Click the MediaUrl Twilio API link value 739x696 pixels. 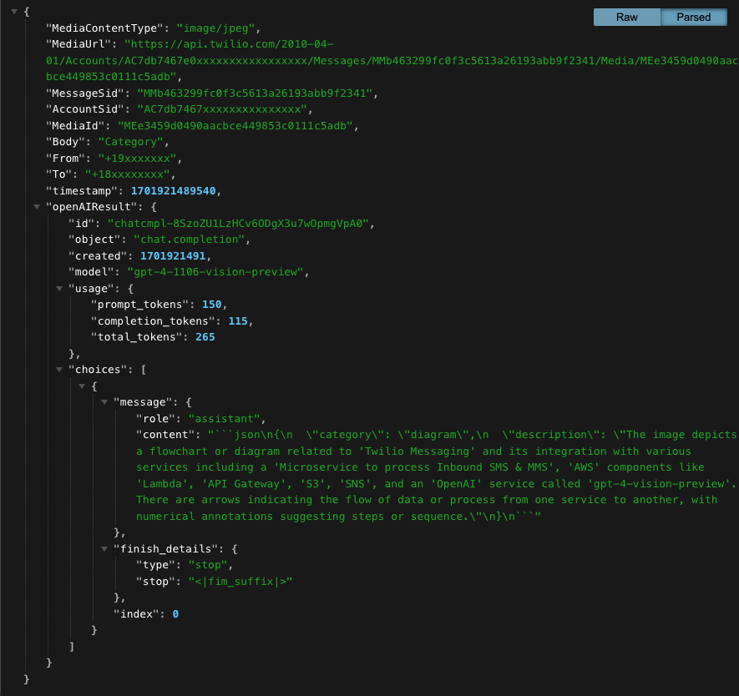[391, 60]
